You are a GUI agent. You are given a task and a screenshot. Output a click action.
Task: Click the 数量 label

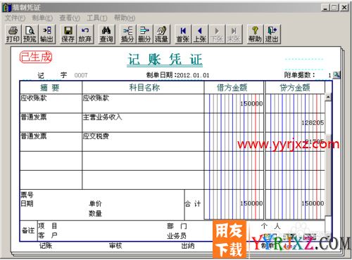95,214
